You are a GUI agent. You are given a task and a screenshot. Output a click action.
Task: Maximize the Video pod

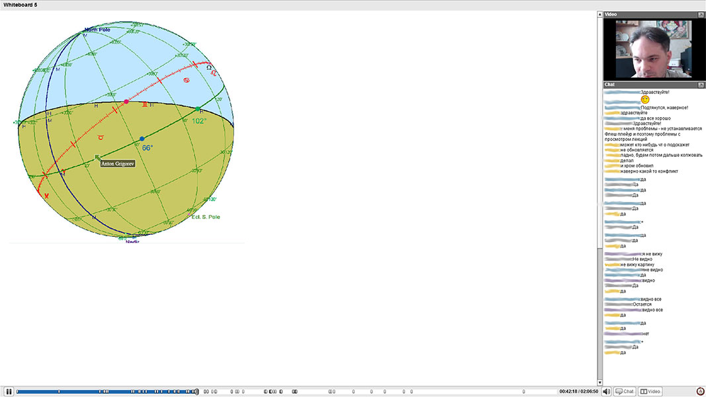tap(701, 15)
